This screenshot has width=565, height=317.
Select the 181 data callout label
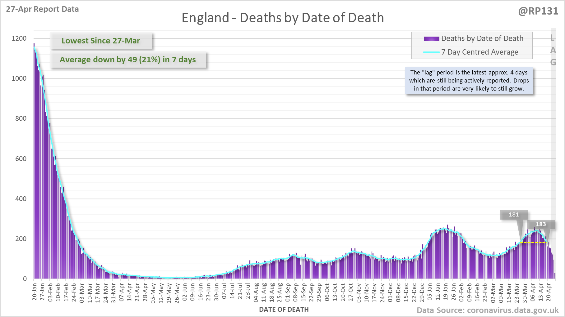pos(514,215)
